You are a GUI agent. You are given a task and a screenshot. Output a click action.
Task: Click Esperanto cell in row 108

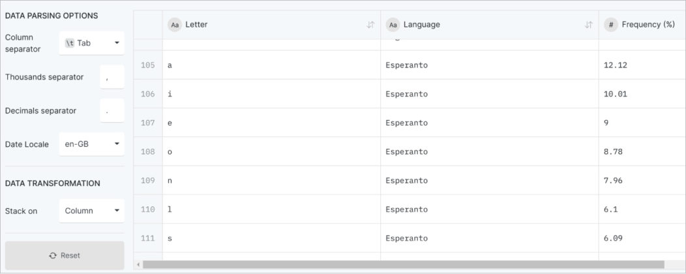pyautogui.click(x=489, y=151)
